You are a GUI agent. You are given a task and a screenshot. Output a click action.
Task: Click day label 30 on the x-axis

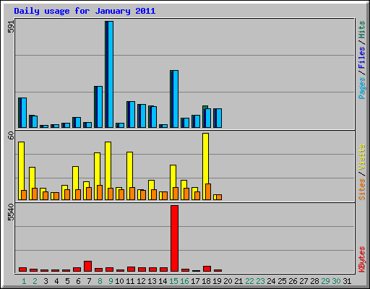(336, 281)
